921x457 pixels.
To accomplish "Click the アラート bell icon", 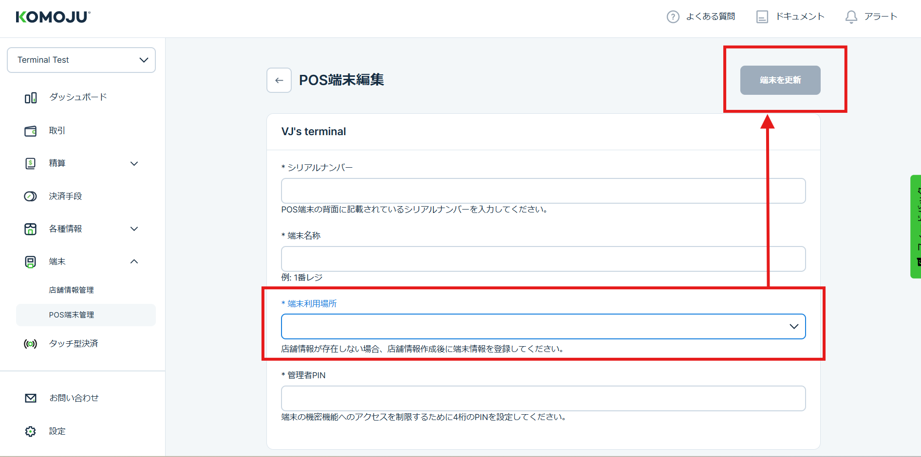I will tap(851, 17).
